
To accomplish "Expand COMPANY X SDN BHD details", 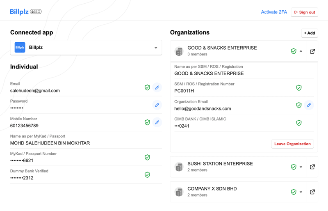I will tap(301, 192).
